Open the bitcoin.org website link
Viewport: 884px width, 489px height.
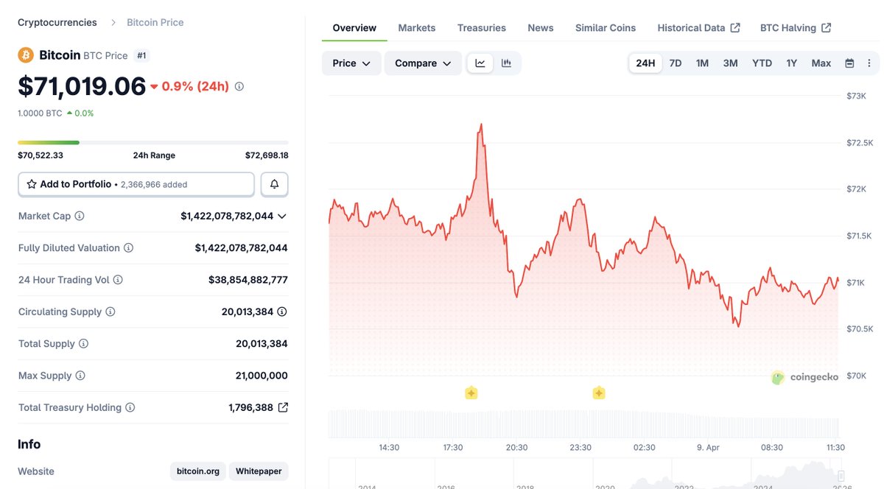[x=197, y=471]
